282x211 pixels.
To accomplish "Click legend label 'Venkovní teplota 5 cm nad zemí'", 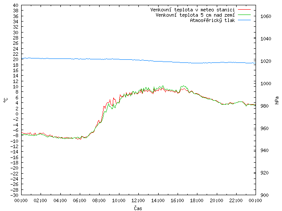I will (x=195, y=15).
